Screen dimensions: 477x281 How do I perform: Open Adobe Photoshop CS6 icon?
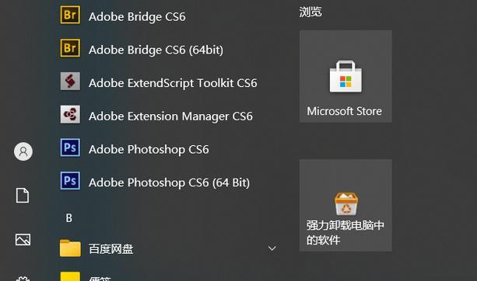(70, 147)
